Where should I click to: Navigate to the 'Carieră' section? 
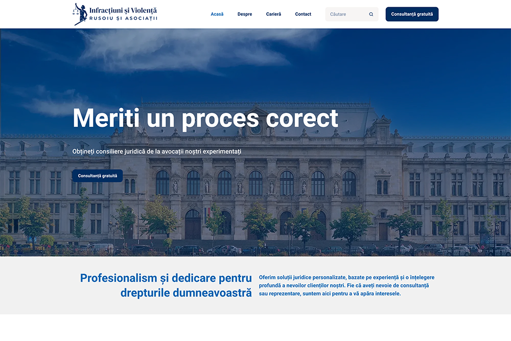[x=273, y=14]
